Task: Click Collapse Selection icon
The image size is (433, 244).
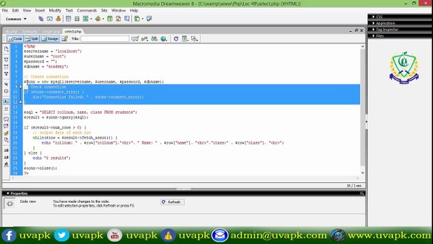Action: (x=6, y=66)
